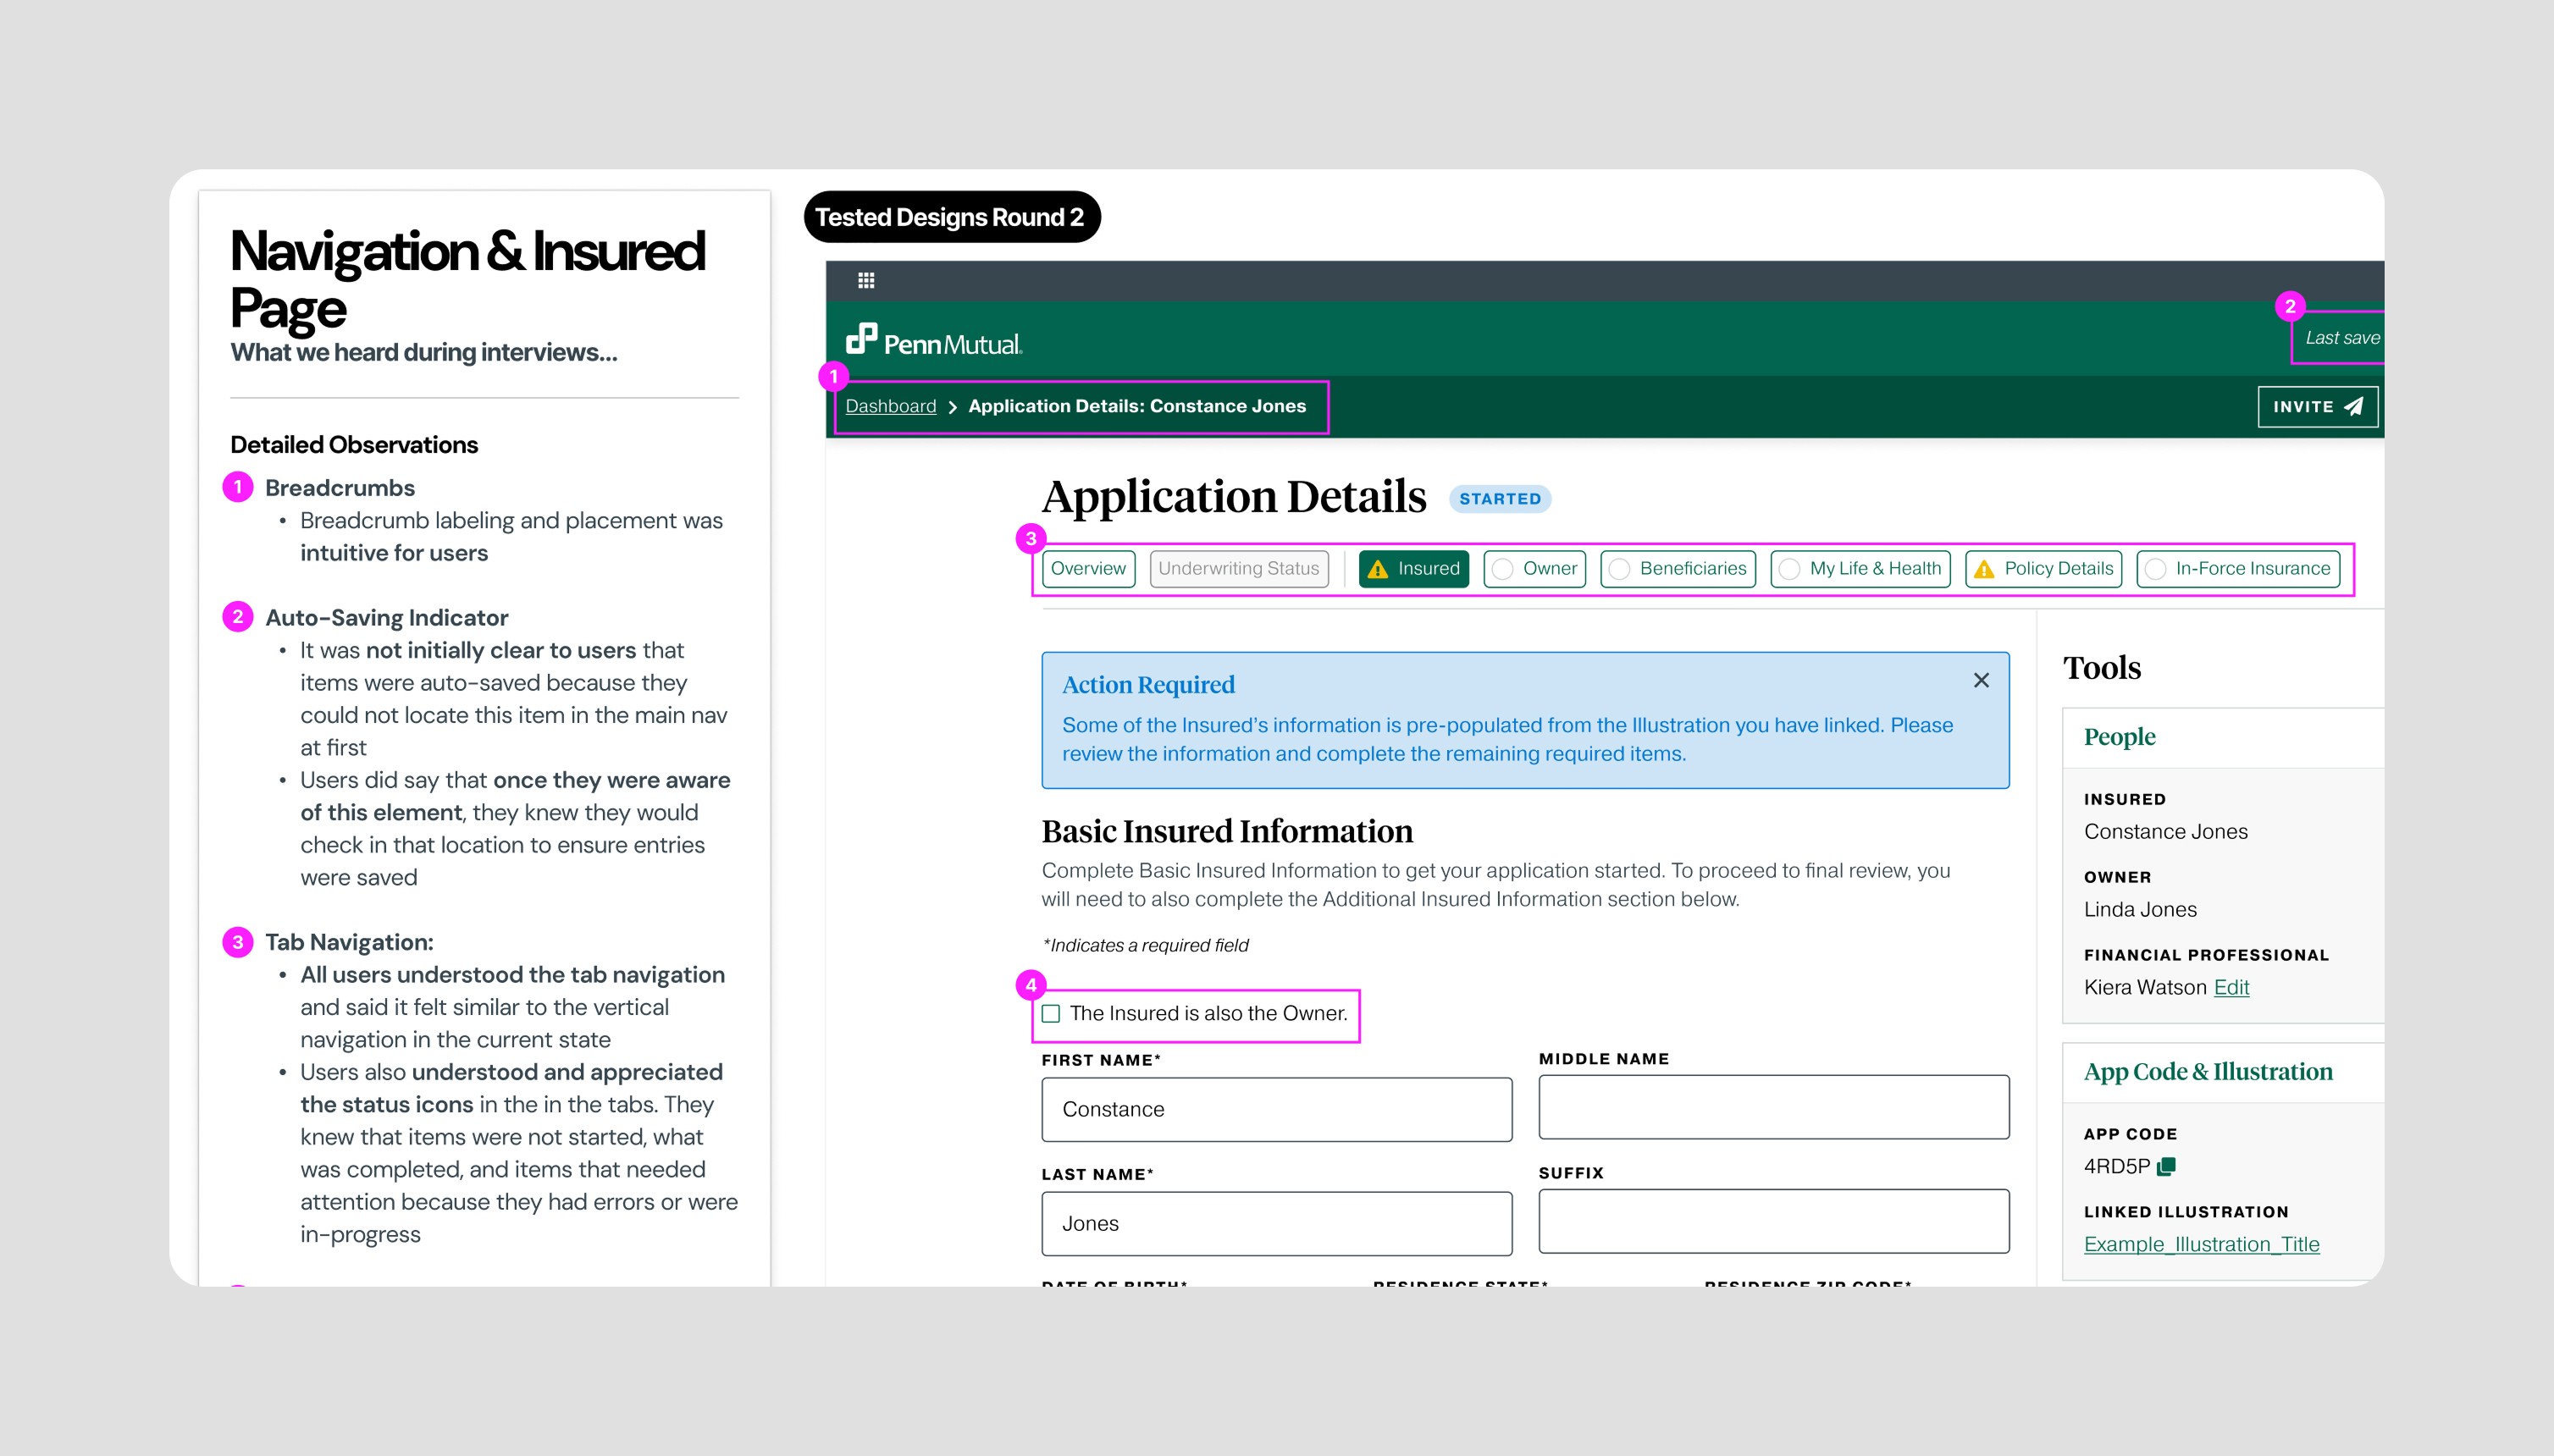Screen dimensions: 2554x1456
Task: Click Edit next to Kiera Watson
Action: tap(2231, 988)
